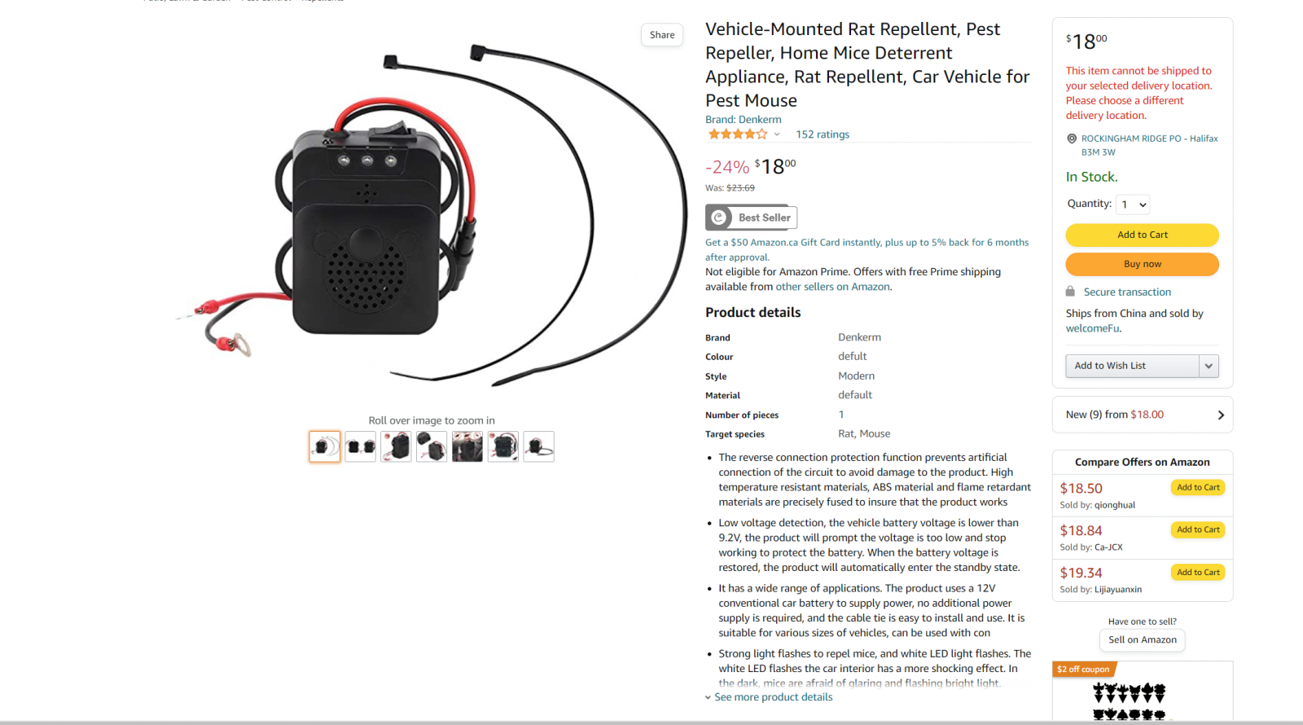
Task: Select the last product thumbnail image
Action: pyautogui.click(x=539, y=446)
